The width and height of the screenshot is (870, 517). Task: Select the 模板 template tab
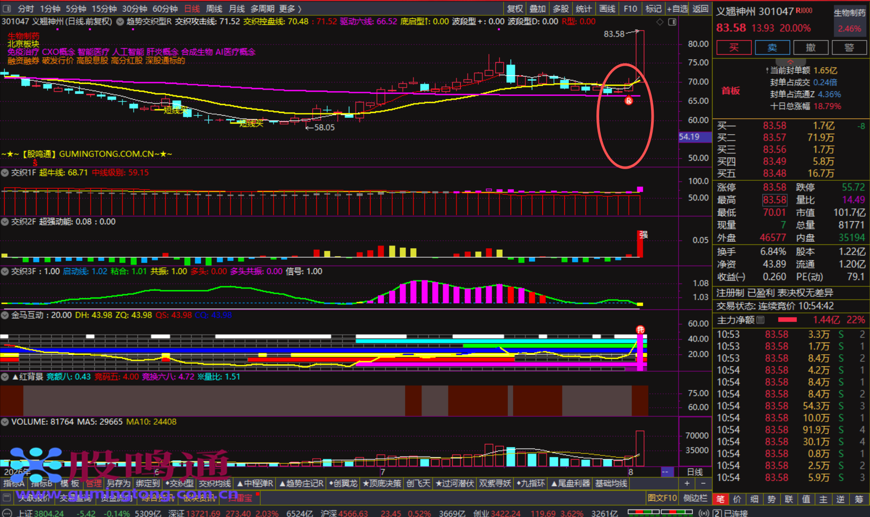(69, 484)
